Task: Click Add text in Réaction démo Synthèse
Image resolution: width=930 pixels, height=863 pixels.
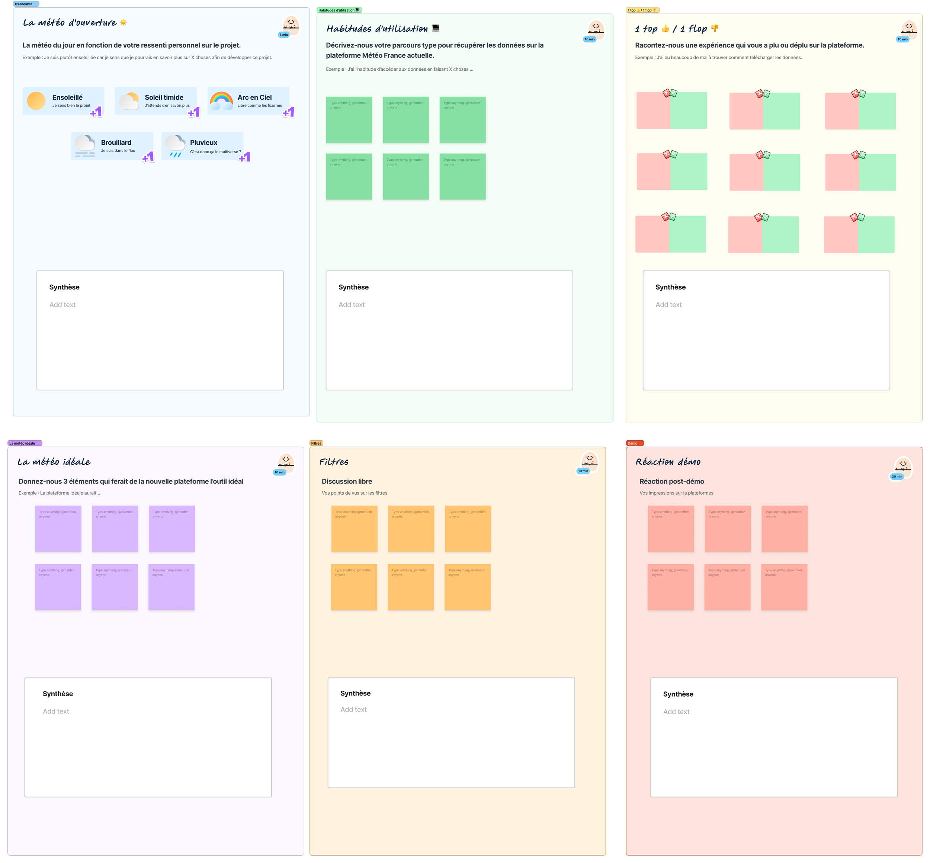Action: pos(676,712)
